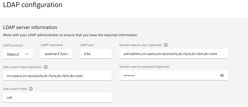Click the LDAP configuration page title
Image resolution: width=248 pixels, height=107 pixels.
coord(33,5)
